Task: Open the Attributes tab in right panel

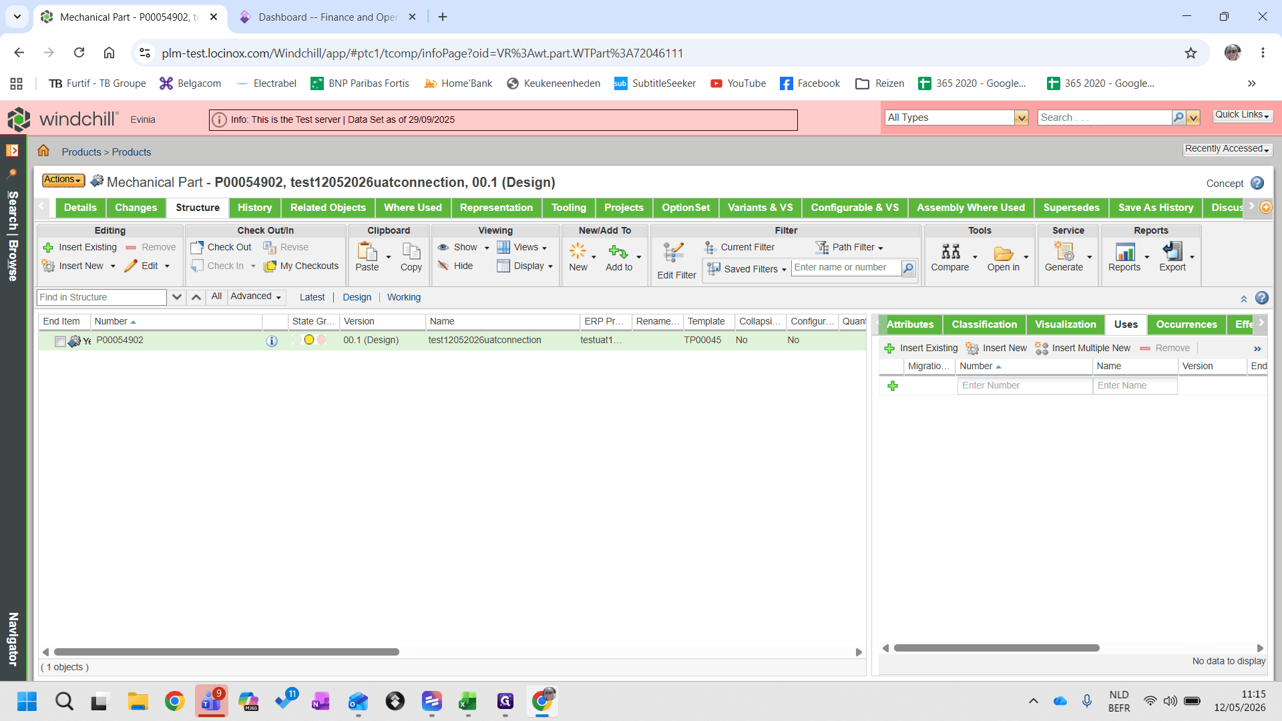Action: point(910,324)
